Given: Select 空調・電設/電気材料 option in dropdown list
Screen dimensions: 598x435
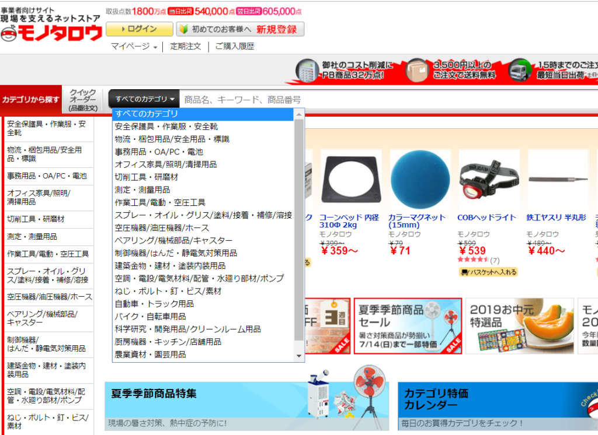Looking at the screenshot, I should pyautogui.click(x=203, y=279).
